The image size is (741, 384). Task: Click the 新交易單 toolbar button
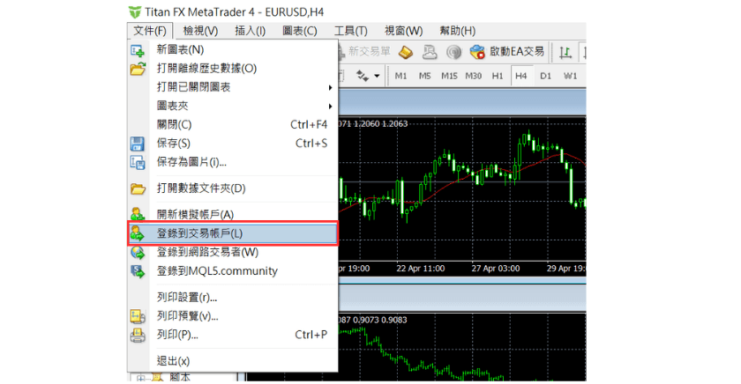[365, 51]
